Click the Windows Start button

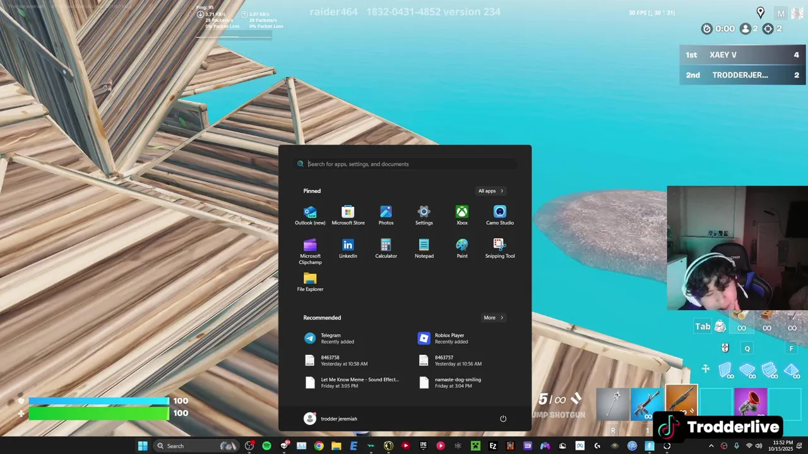pyautogui.click(x=143, y=446)
